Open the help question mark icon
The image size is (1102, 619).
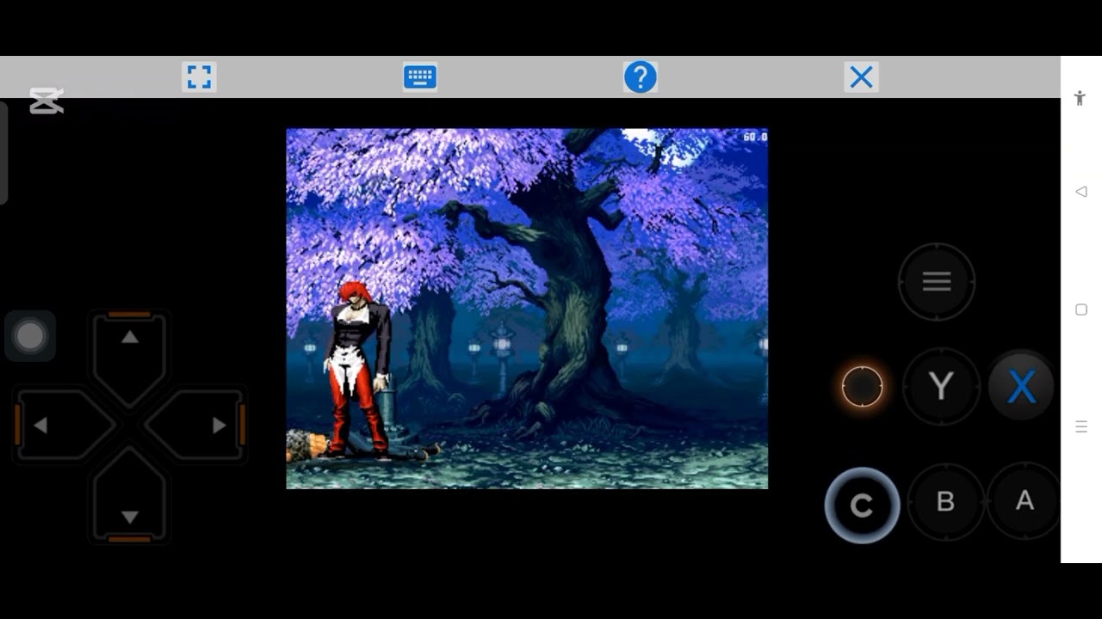[641, 77]
